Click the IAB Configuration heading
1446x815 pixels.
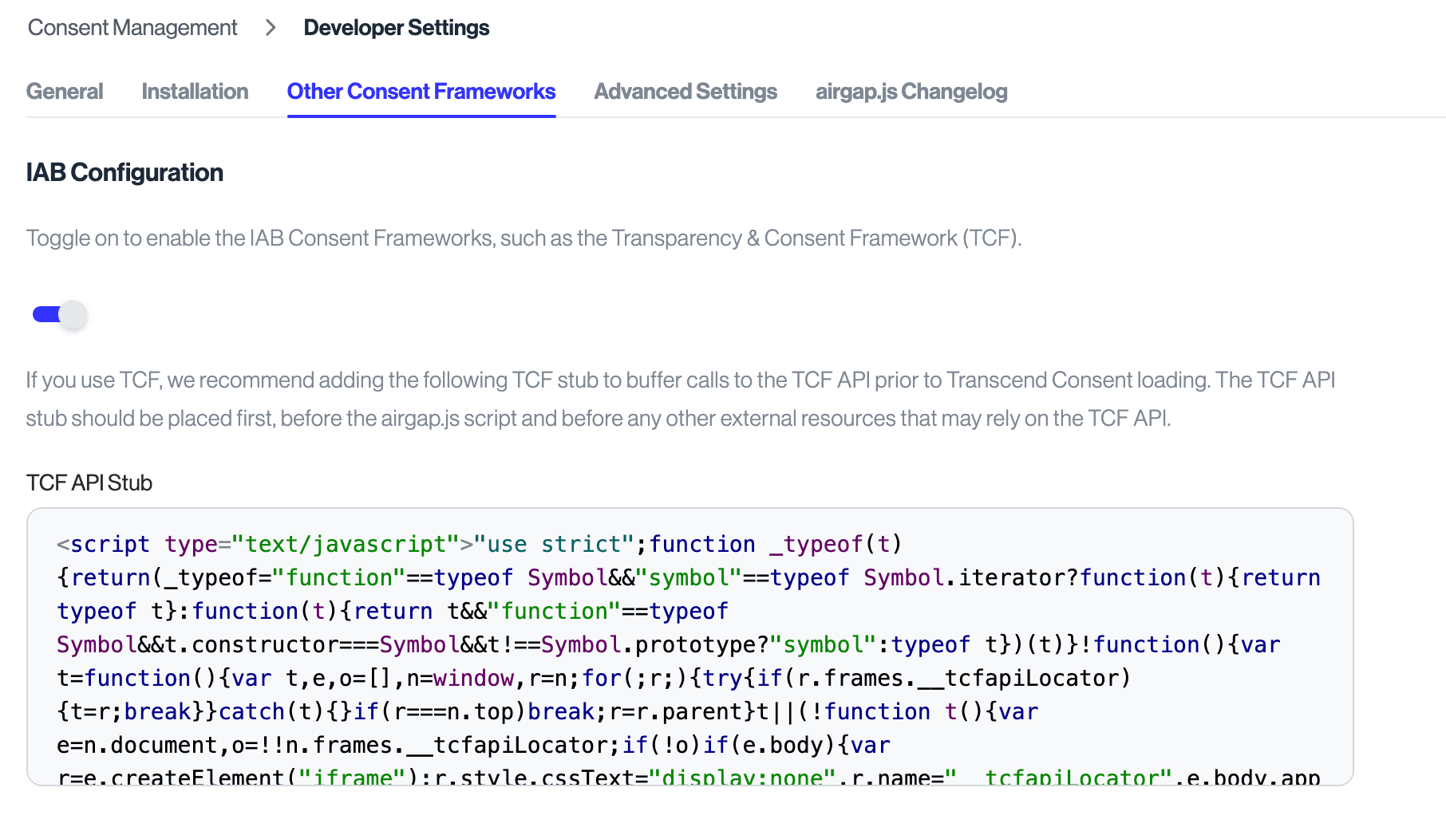[124, 172]
